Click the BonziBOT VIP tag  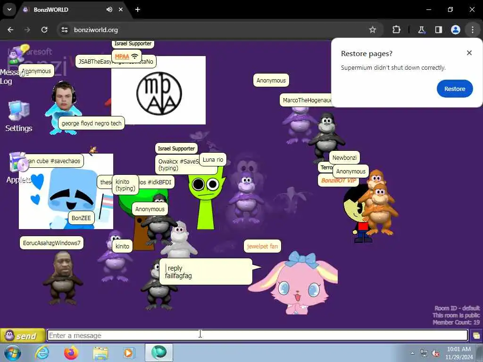[x=338, y=181]
